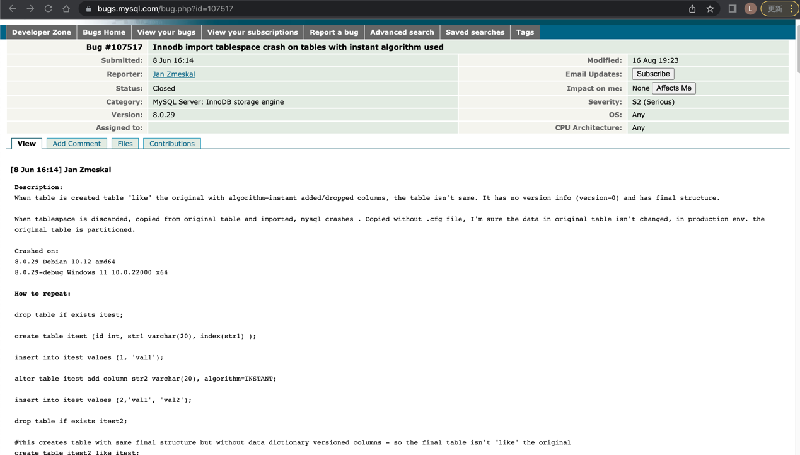
Task: Open View your bugs page
Action: 166,32
